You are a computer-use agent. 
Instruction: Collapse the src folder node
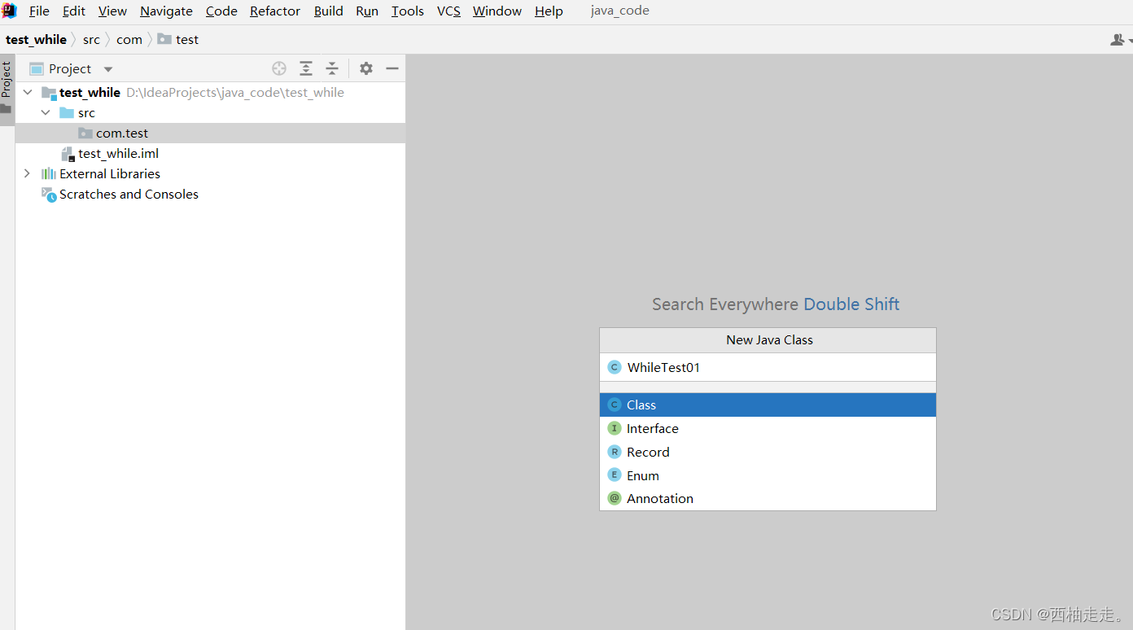point(46,112)
